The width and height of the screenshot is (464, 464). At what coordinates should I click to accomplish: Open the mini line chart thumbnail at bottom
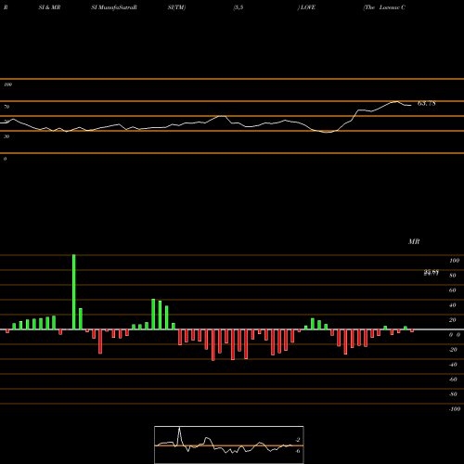pos(229,445)
